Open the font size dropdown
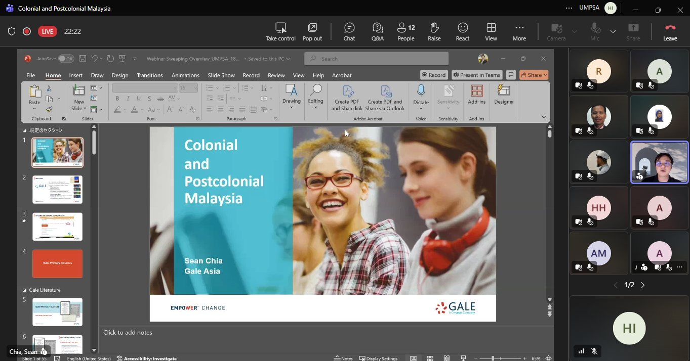The image size is (690, 361). [x=196, y=88]
